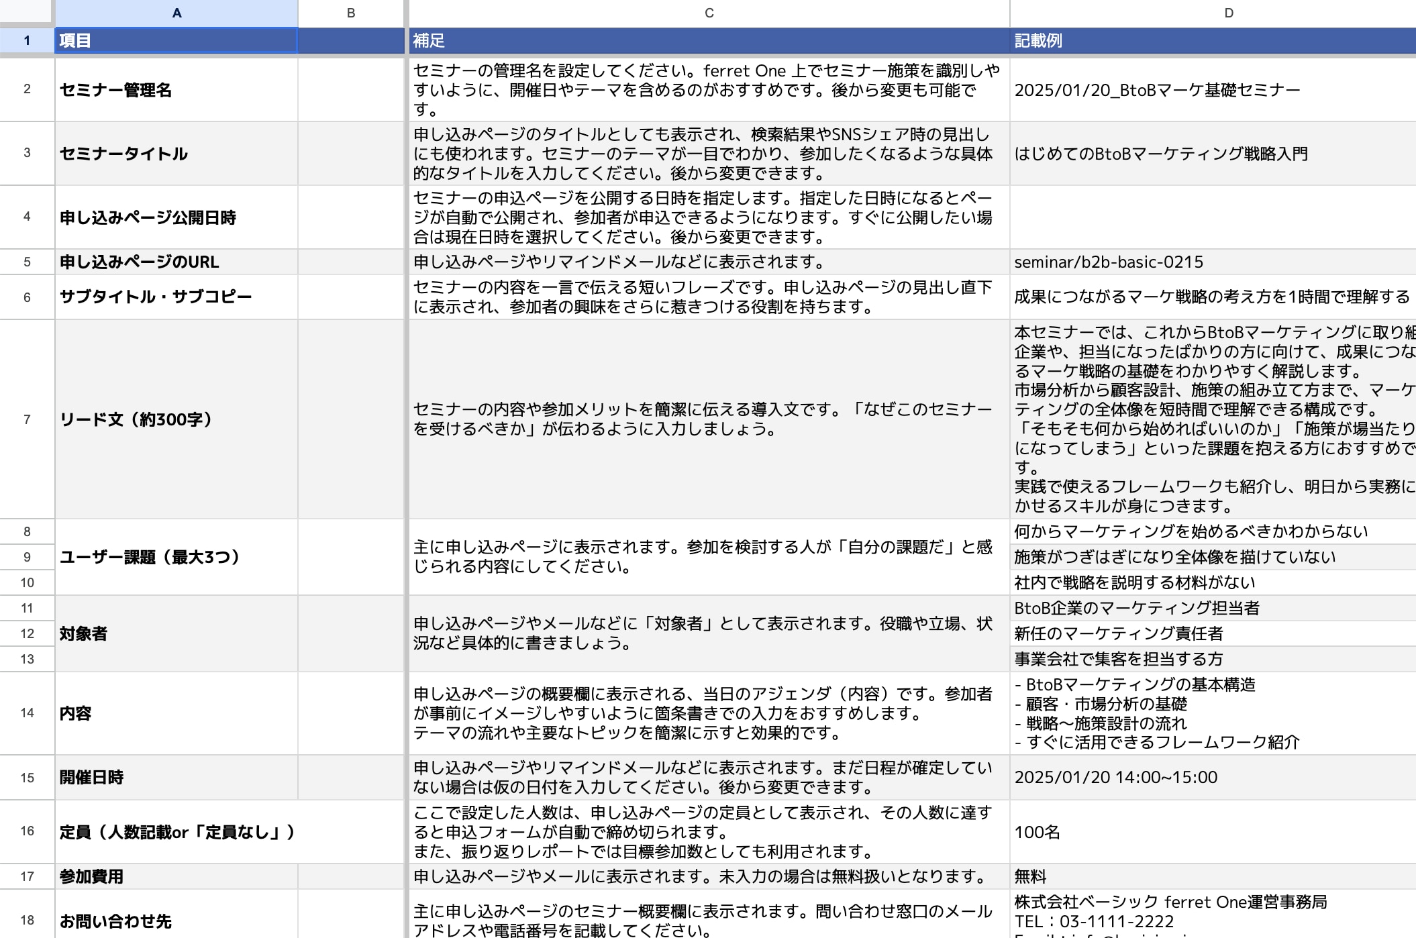The height and width of the screenshot is (938, 1416).
Task: Click the サブタイトル・サブコピー cell
Action: tap(176, 297)
